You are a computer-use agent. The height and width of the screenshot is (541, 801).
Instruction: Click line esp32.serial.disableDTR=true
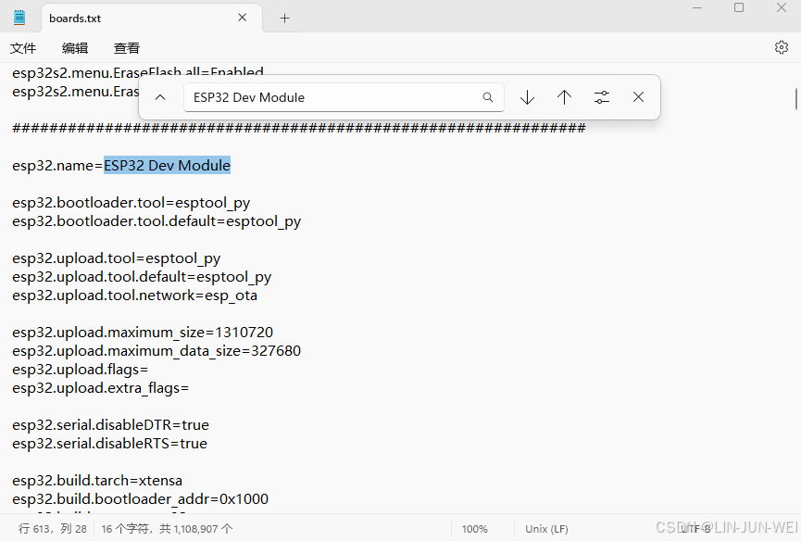coord(111,425)
